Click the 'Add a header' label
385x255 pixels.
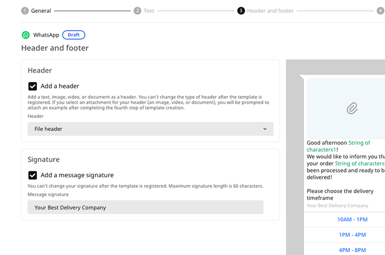pyautogui.click(x=60, y=86)
